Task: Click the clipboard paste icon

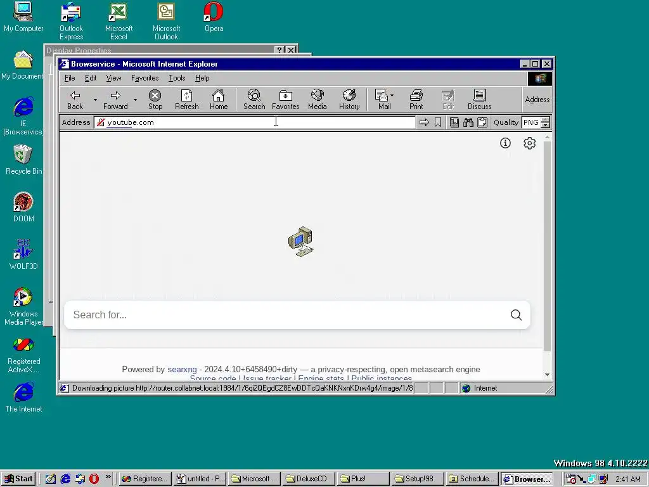Action: pyautogui.click(x=482, y=122)
